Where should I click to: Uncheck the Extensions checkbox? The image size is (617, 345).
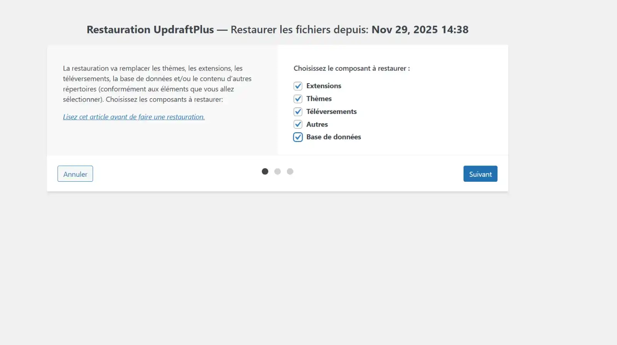[298, 86]
